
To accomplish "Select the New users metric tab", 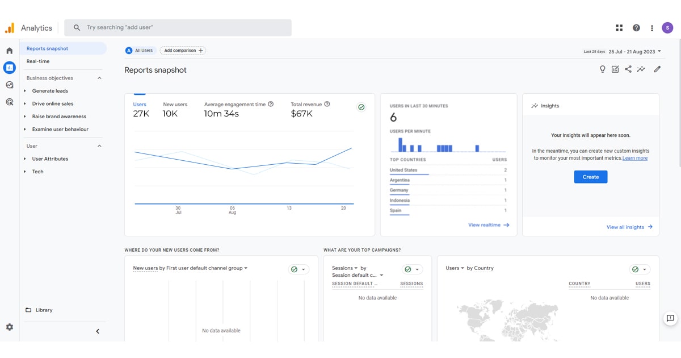I will coord(175,109).
